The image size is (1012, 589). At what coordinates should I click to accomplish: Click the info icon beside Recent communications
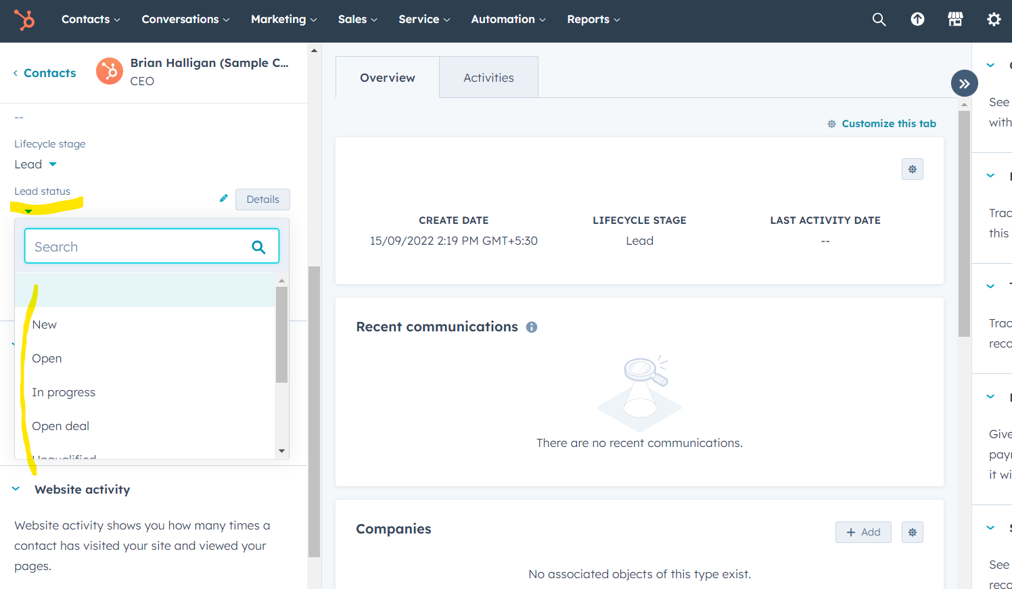(x=532, y=327)
